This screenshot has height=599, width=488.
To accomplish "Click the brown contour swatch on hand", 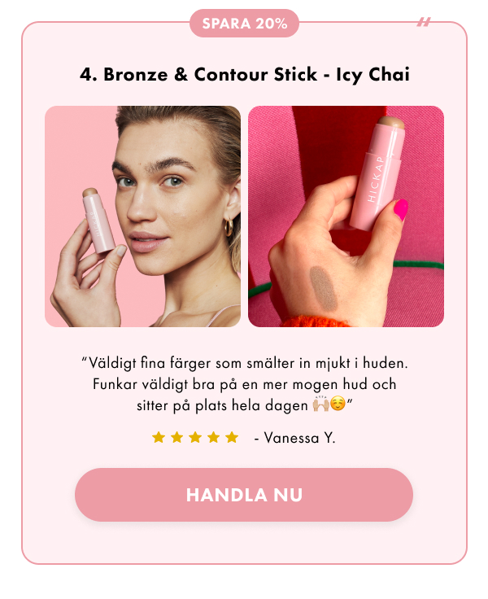I will point(324,288).
